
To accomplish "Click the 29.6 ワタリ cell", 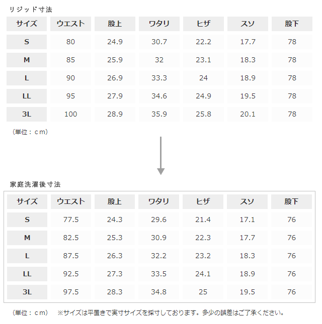I will 159,220.
